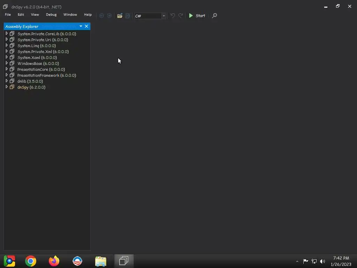This screenshot has width=357, height=268.
Task: Open the C# language combo box
Action: pyautogui.click(x=150, y=16)
